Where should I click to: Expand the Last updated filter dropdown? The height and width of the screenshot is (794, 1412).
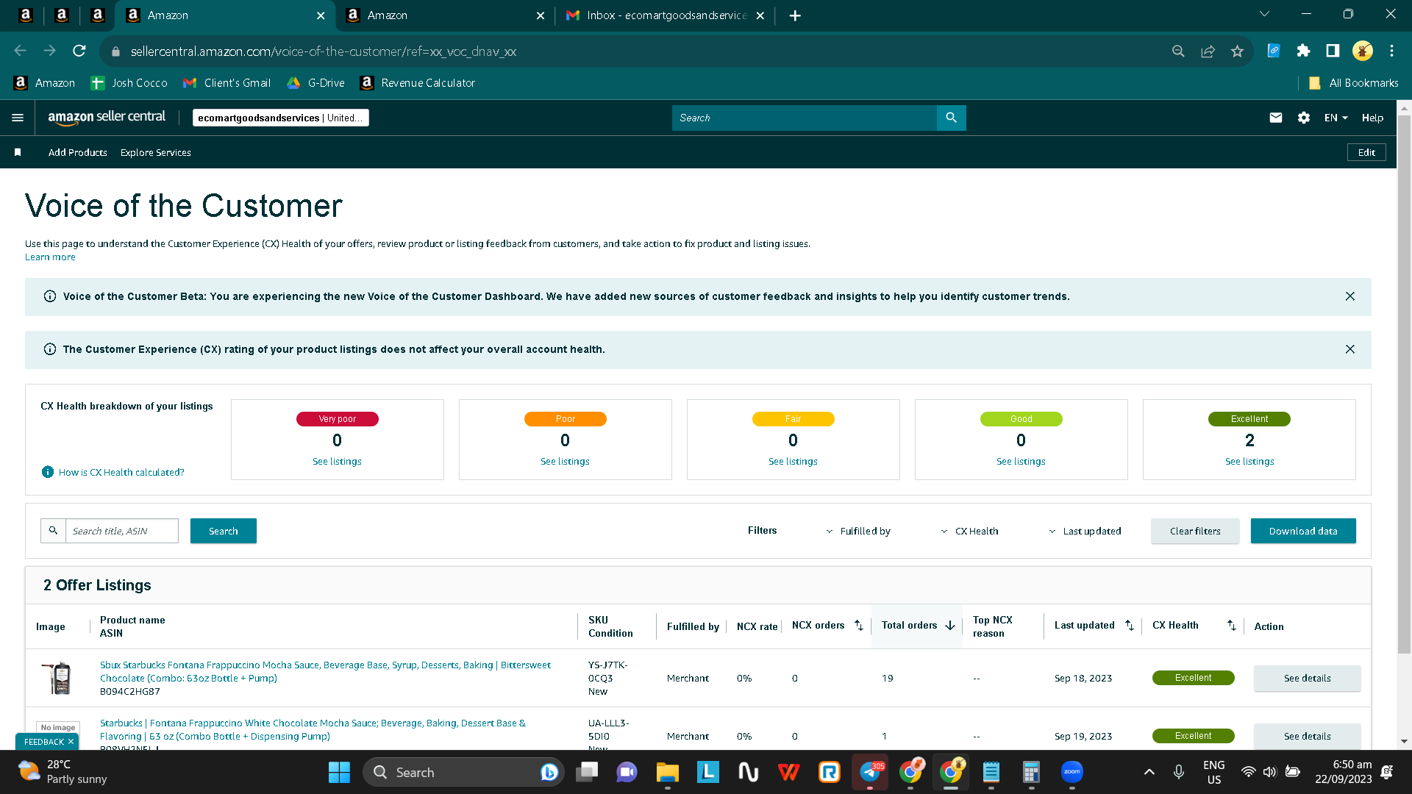coord(1085,531)
